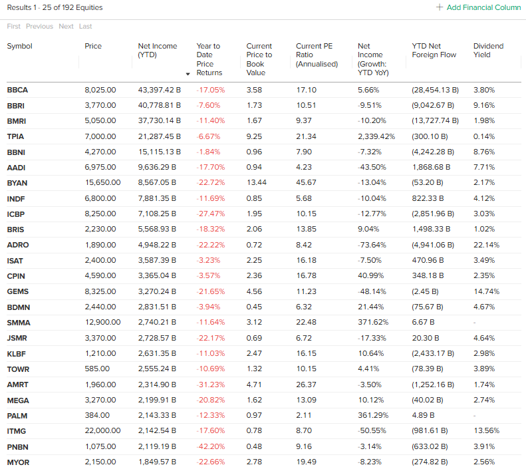
Task: Sort by Current PE Ratio (Annualised) header
Action: tap(317, 55)
